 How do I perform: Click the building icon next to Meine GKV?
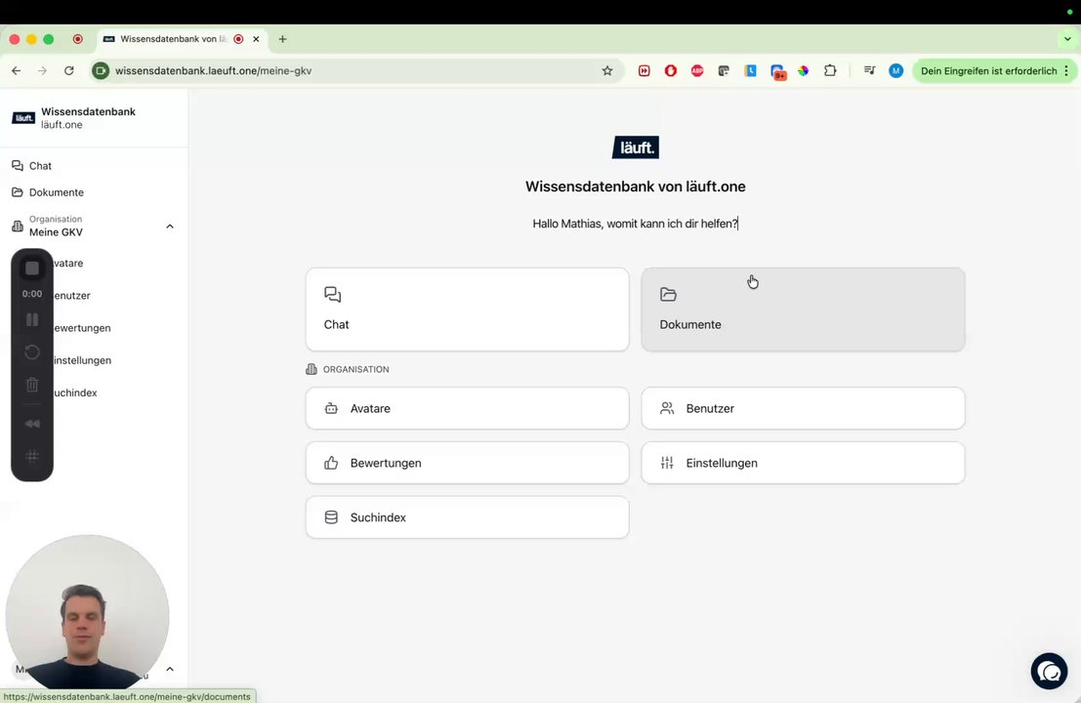[18, 227]
